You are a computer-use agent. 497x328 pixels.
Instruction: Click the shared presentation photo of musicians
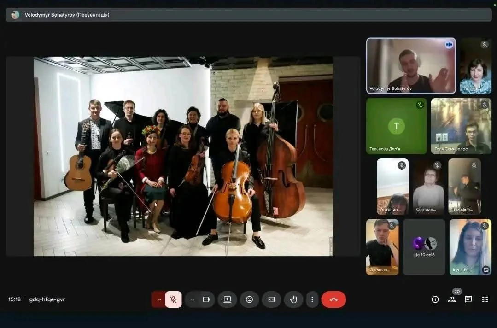coord(183,156)
